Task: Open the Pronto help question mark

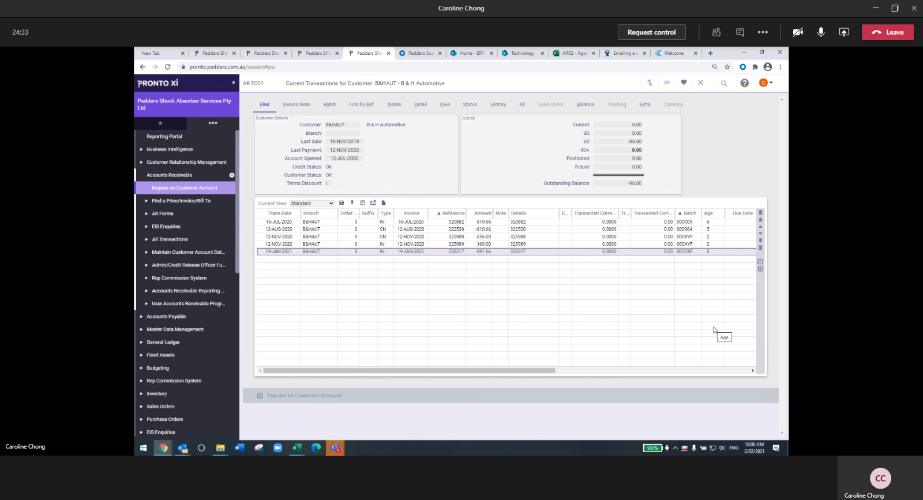Action: click(x=745, y=83)
